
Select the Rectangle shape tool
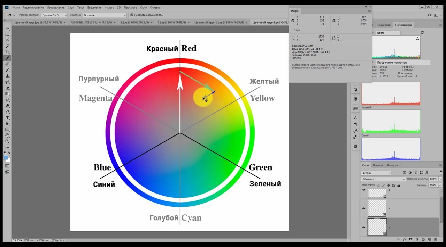tap(7, 130)
